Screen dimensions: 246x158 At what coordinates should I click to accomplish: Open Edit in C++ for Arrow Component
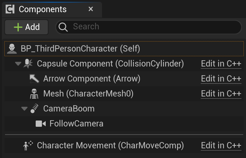[x=221, y=79]
